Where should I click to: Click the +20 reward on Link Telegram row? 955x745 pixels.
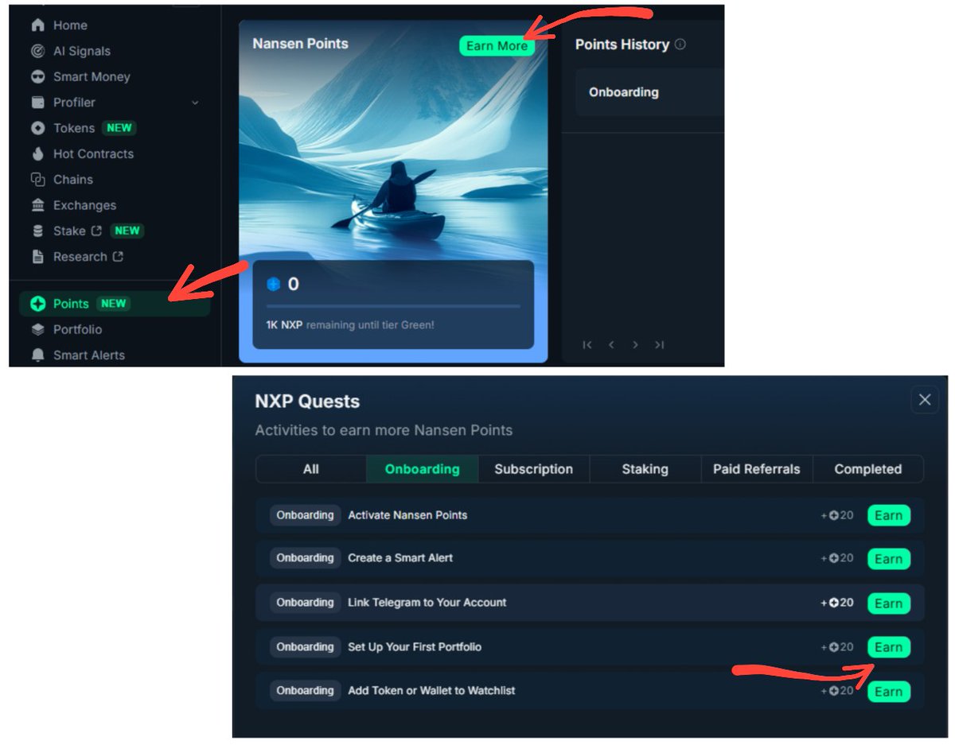pyautogui.click(x=837, y=603)
